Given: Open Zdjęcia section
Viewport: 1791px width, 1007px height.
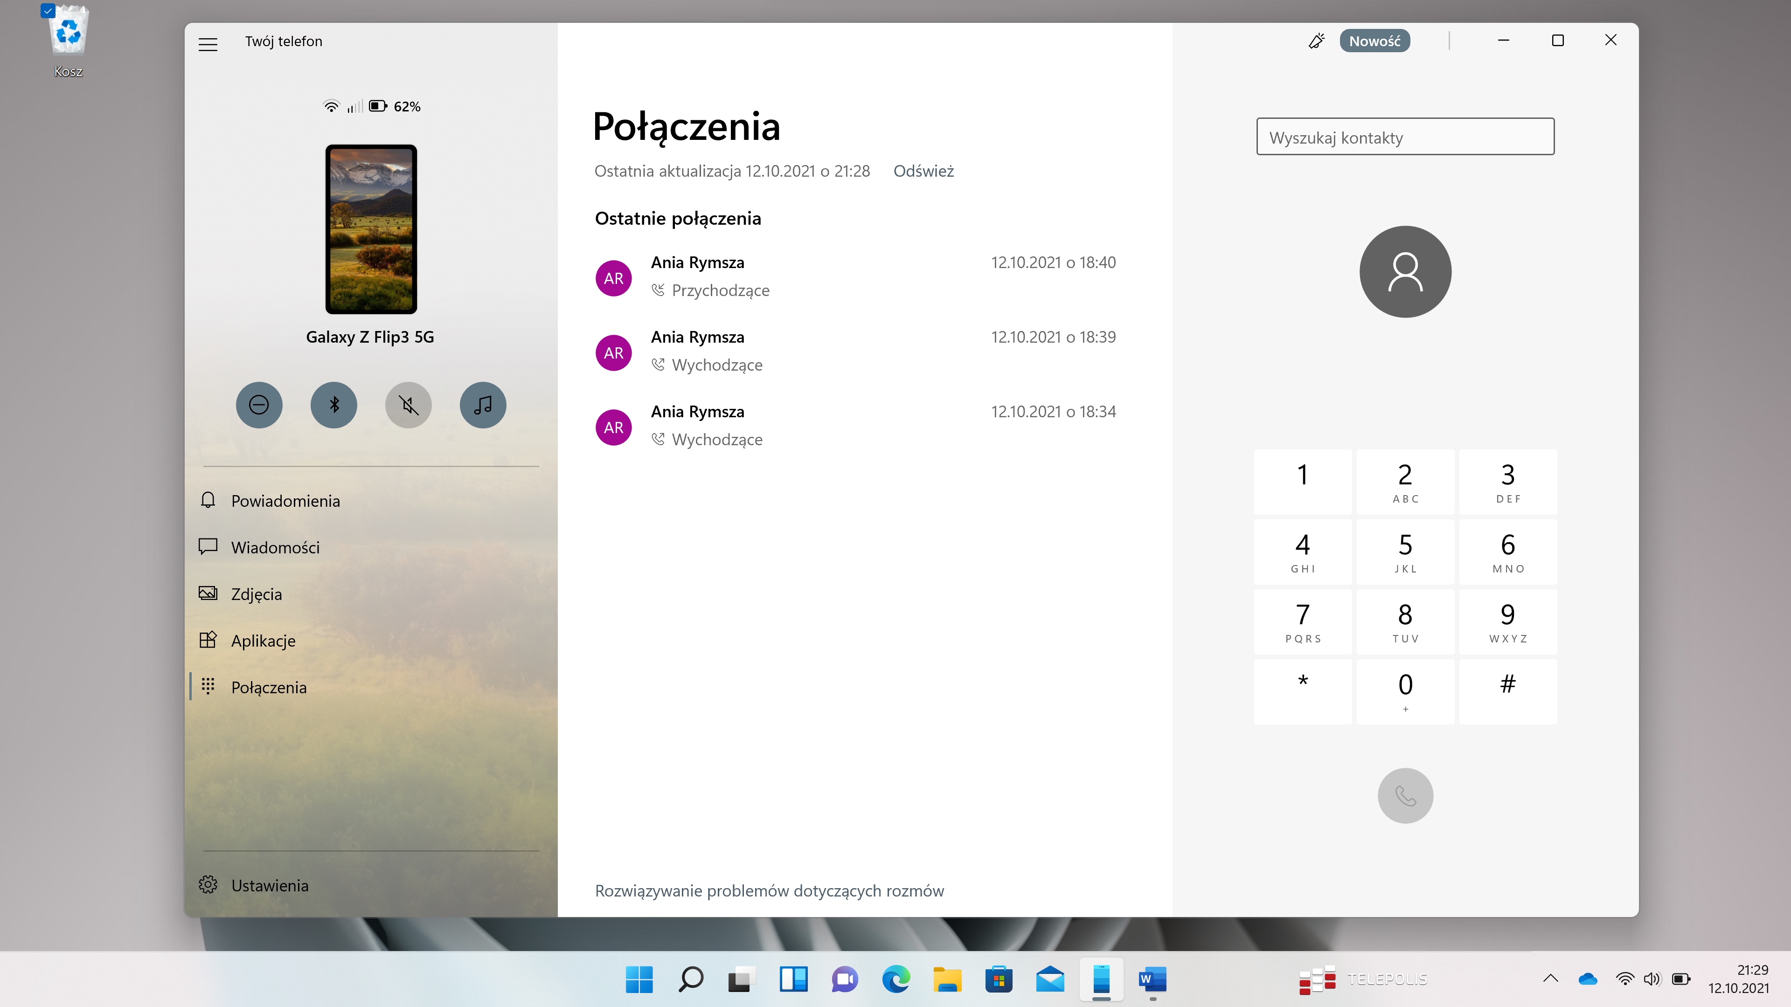Looking at the screenshot, I should (x=257, y=593).
